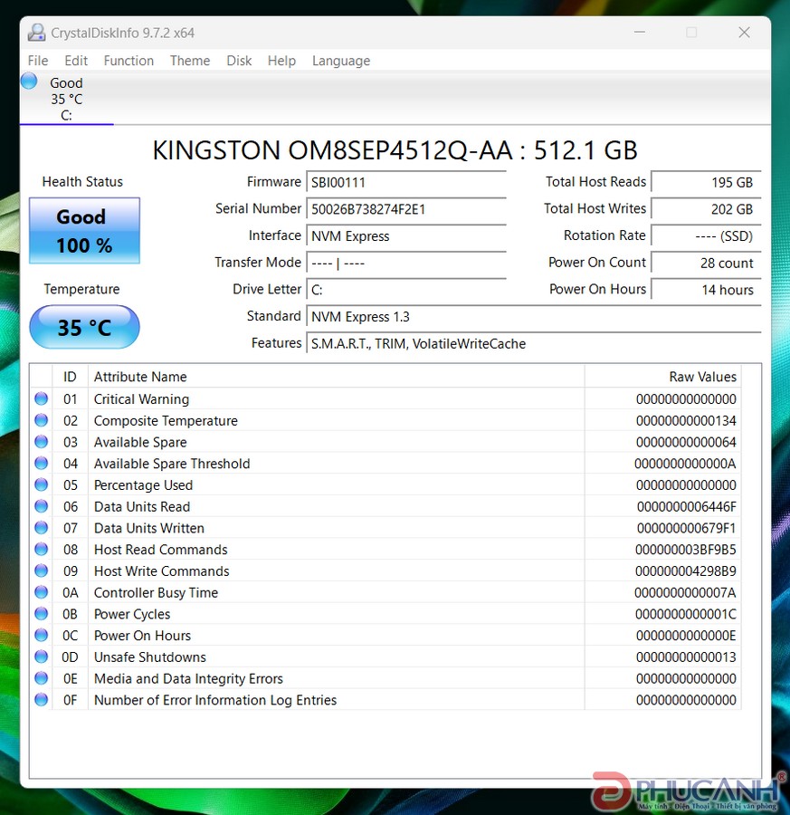Click the indicator beside Unsafe Shutdowns
Screen dimensions: 790x815
point(40,657)
